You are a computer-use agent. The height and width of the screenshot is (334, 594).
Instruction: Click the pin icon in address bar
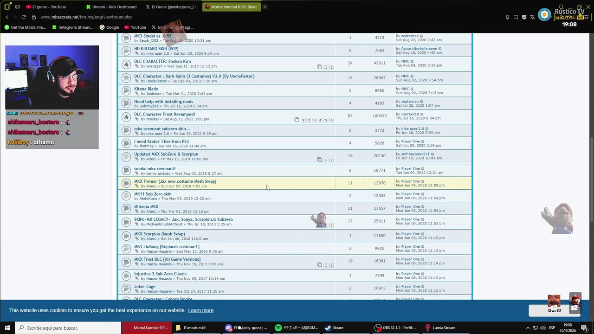[x=507, y=17]
